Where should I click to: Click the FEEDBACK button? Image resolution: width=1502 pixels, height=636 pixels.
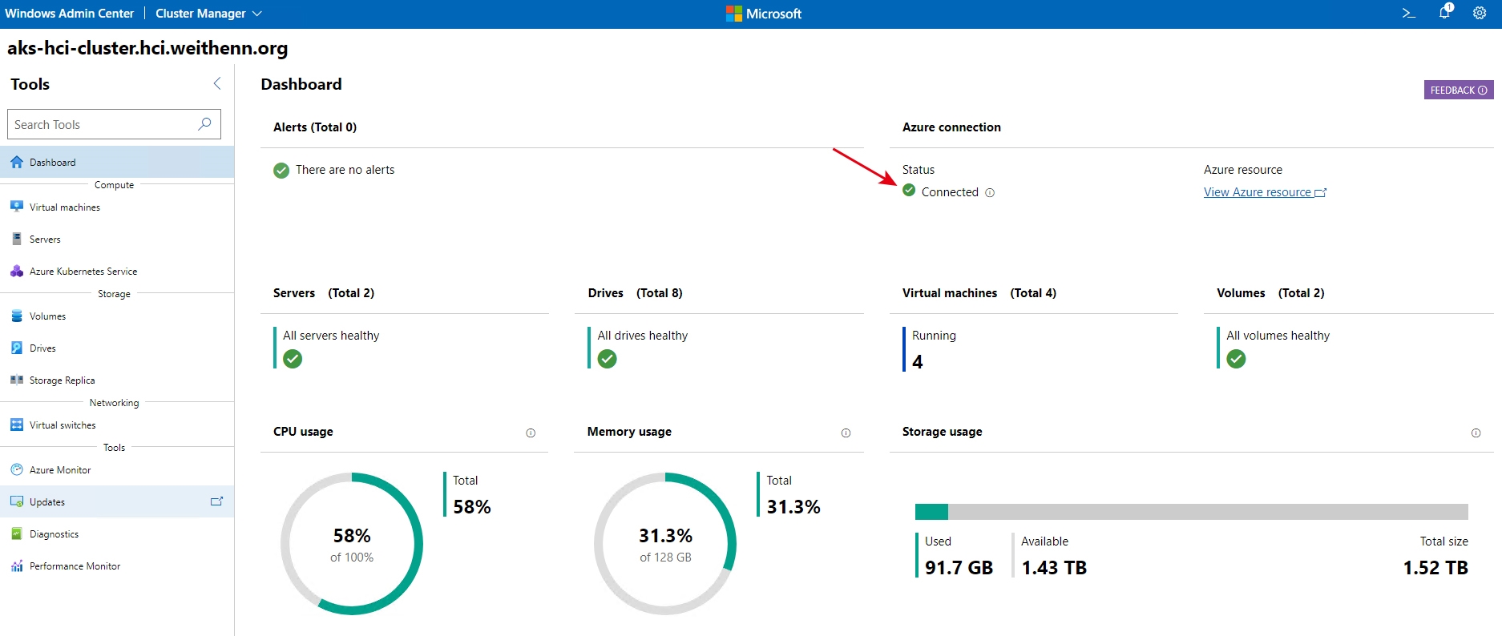coord(1459,90)
